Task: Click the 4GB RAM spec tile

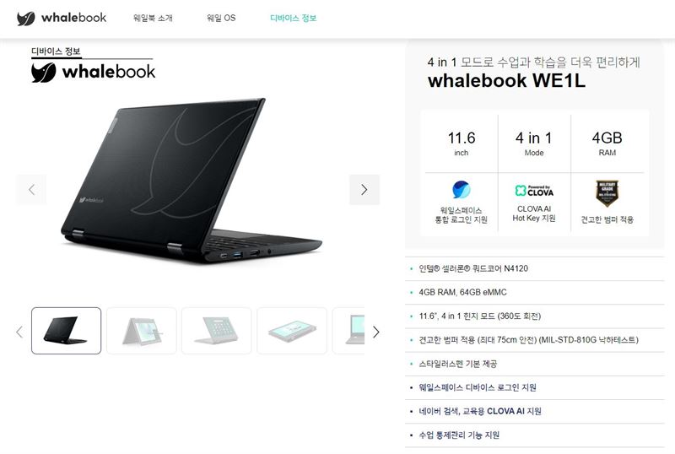Action: [607, 143]
